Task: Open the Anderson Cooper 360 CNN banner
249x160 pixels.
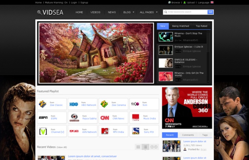Action: click(187, 108)
